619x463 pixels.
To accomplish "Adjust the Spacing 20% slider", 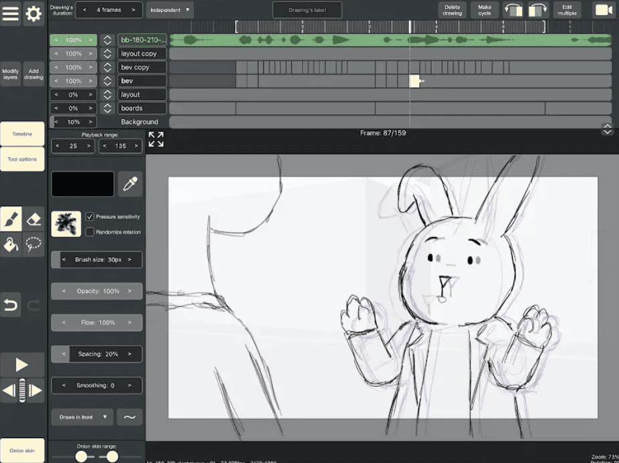I will 97,354.
